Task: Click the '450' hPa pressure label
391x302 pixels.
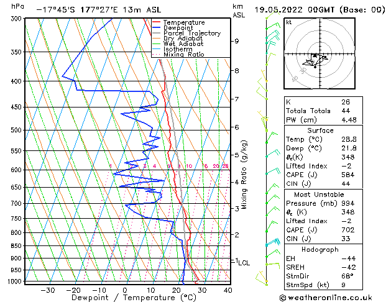Action: (x=17, y=107)
